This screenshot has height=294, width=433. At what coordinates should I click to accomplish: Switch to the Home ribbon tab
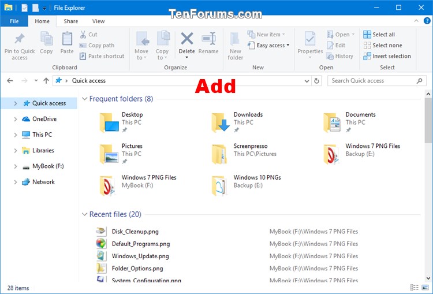42,21
